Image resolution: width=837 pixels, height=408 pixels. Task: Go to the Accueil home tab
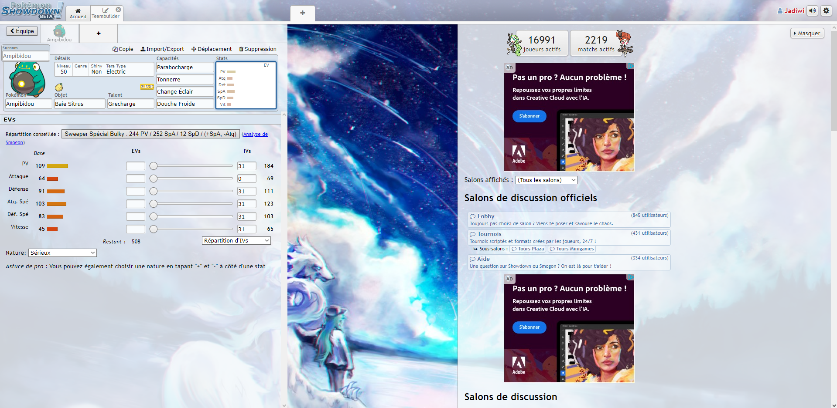(78, 13)
